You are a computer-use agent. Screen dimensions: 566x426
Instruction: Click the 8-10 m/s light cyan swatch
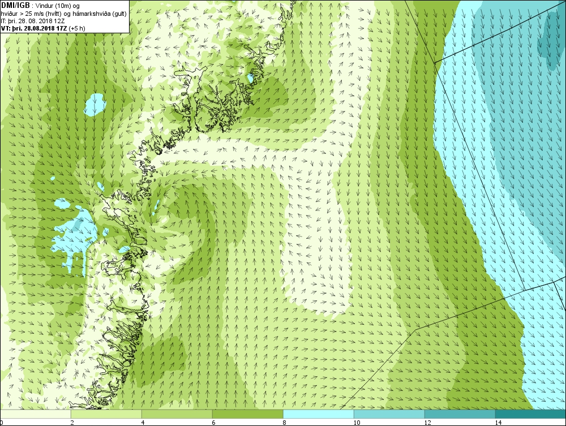318,414
